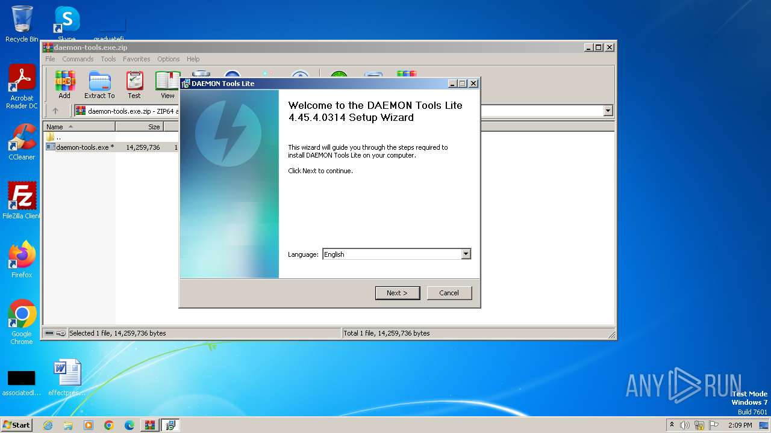Click the Add toolbar icon in WinRAR
The width and height of the screenshot is (771, 433).
64,85
